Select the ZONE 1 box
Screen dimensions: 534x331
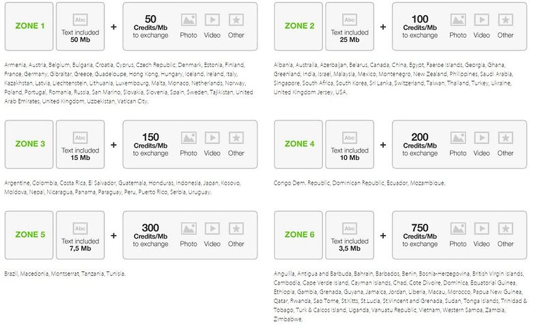coord(29,26)
